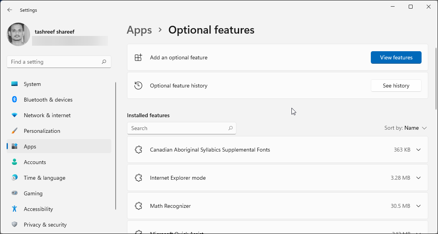Click the user profile picture
Viewport: 438px width, 234px height.
pos(18,34)
